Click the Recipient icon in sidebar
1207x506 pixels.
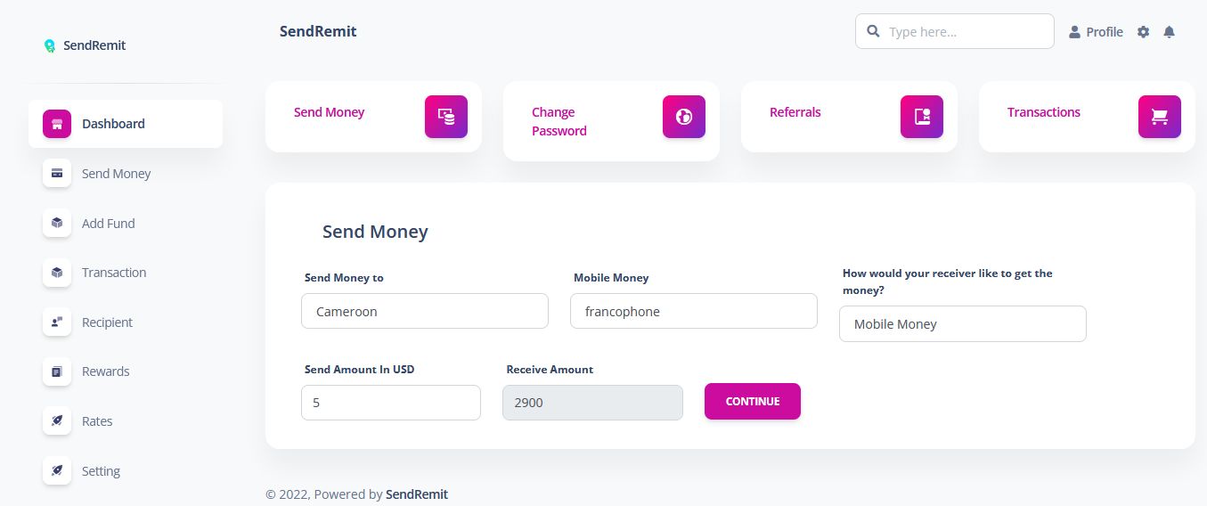click(x=57, y=322)
